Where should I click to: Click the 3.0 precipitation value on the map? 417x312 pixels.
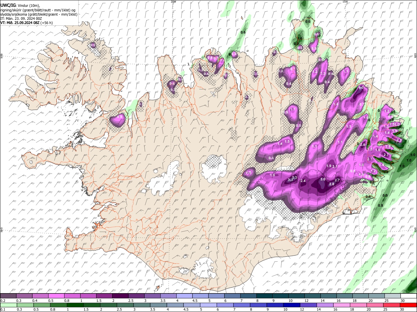[323, 179]
